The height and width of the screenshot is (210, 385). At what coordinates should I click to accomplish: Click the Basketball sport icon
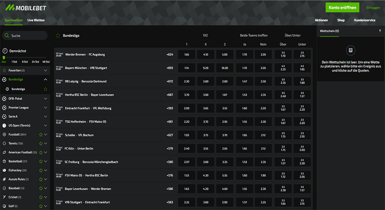tap(4, 161)
